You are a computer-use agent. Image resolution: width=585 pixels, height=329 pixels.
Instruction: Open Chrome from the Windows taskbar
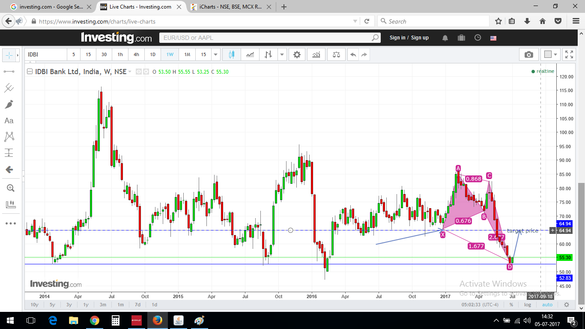(x=95, y=320)
